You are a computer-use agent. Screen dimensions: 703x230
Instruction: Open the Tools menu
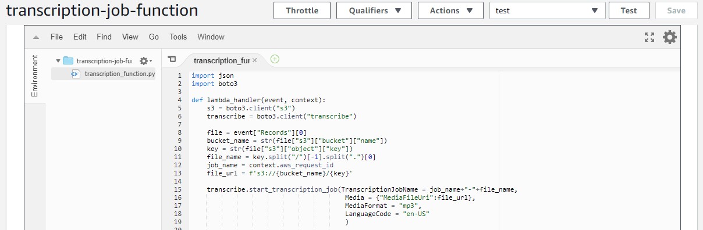click(x=178, y=37)
